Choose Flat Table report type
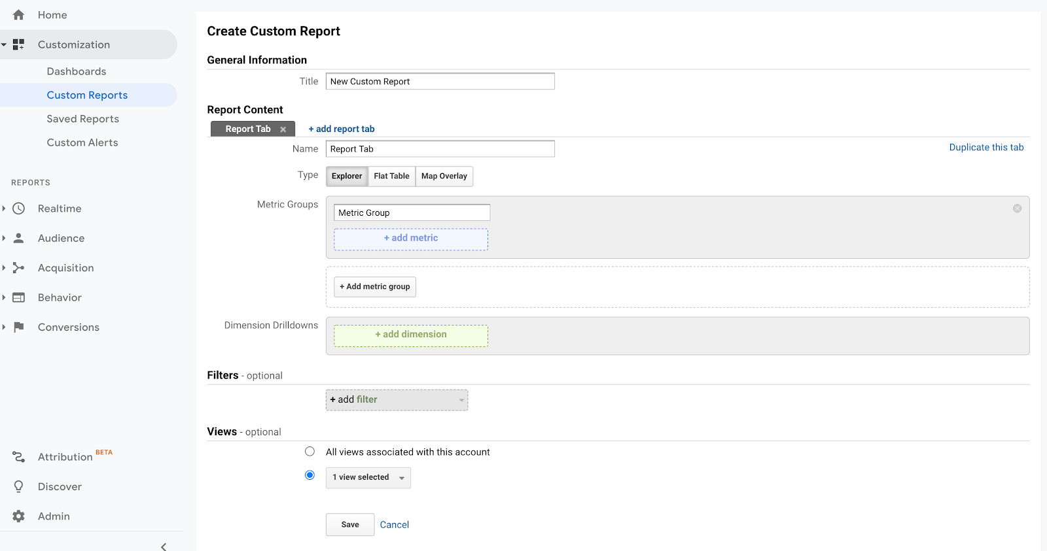 coord(391,176)
